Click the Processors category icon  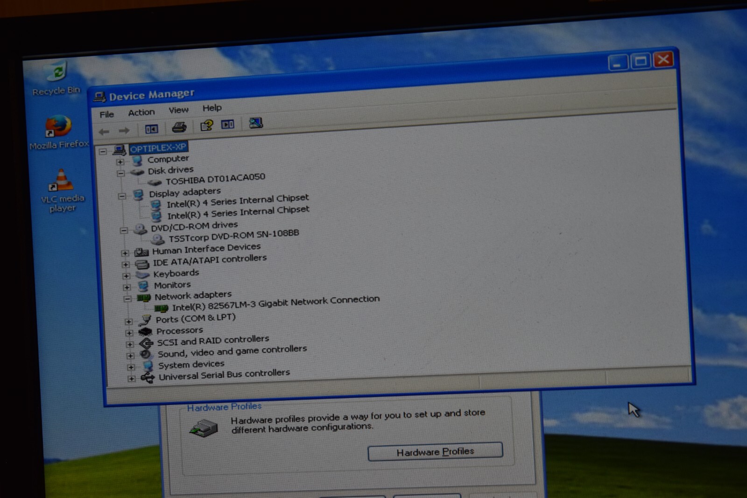(146, 332)
